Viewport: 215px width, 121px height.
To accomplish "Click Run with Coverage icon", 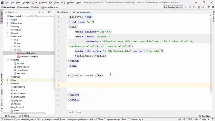I will point(195,7).
